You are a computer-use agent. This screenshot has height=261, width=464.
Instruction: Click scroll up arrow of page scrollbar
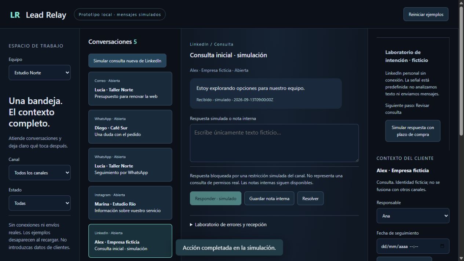461,3
